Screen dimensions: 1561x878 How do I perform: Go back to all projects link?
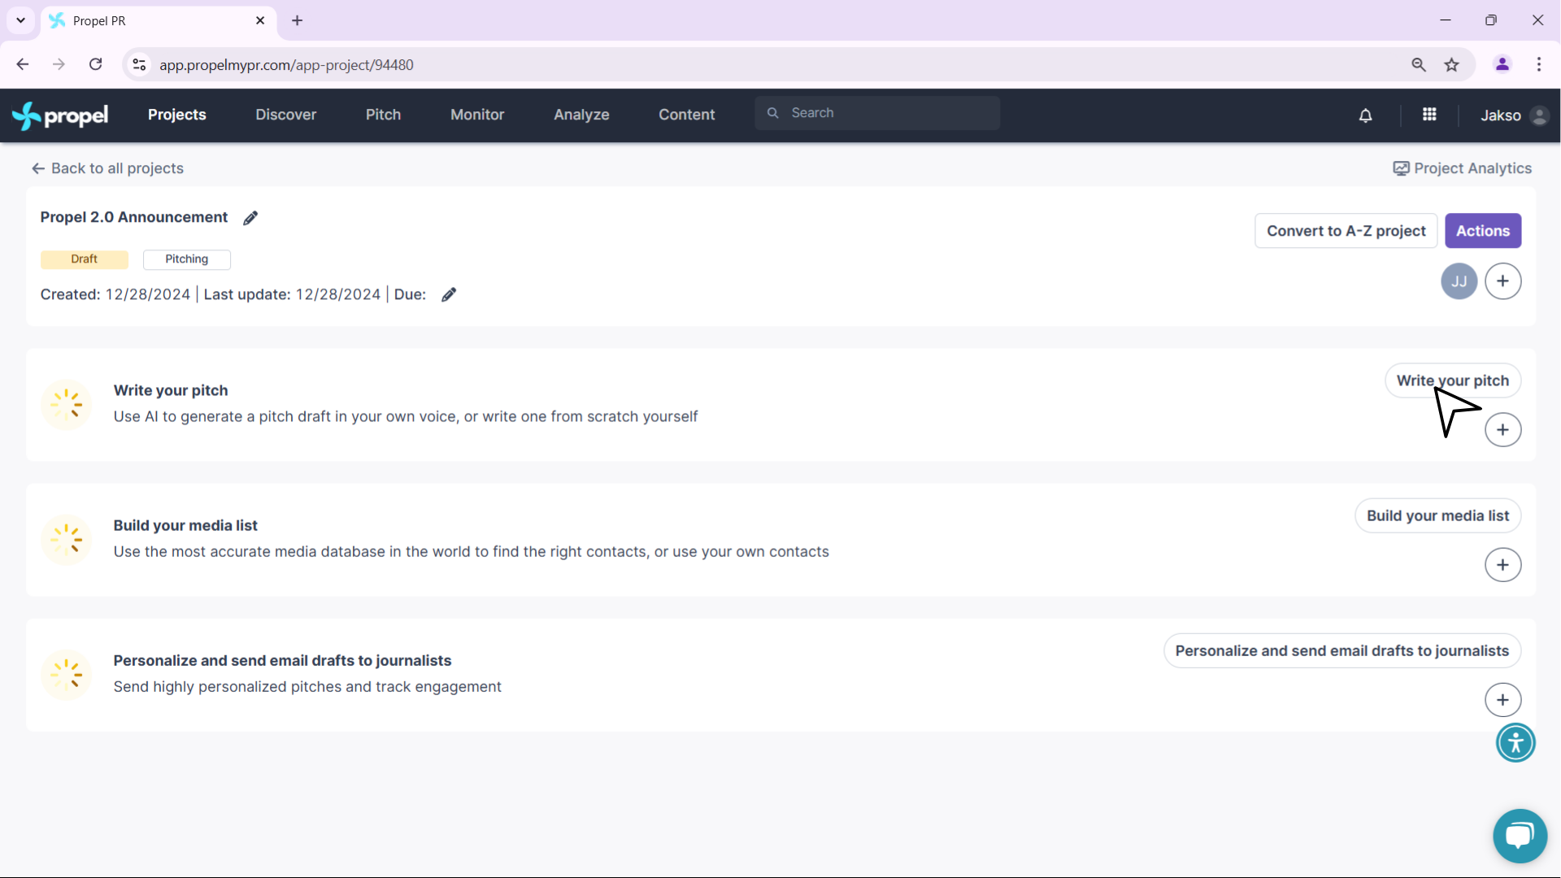tap(108, 168)
